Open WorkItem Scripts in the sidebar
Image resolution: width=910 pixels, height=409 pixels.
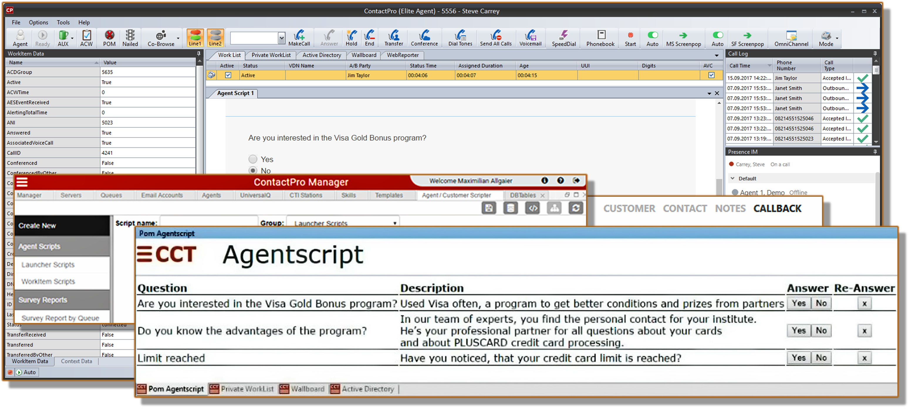[48, 281]
